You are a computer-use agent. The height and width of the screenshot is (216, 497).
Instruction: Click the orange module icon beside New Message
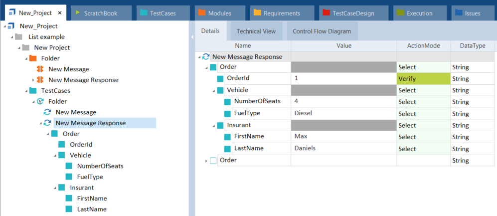pyautogui.click(x=41, y=69)
